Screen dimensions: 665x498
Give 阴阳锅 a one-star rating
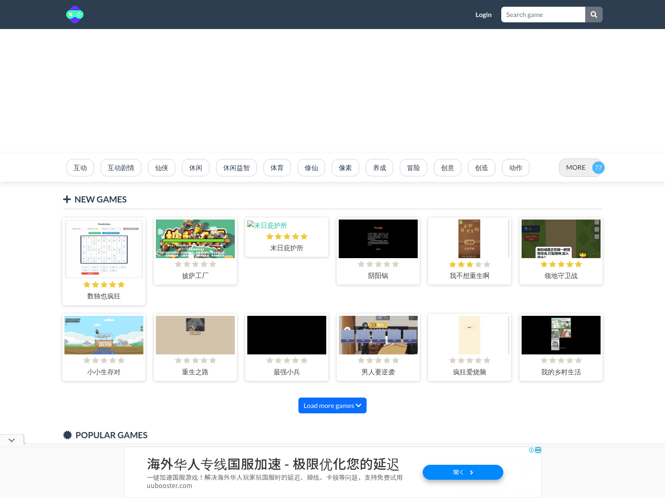coord(361,264)
